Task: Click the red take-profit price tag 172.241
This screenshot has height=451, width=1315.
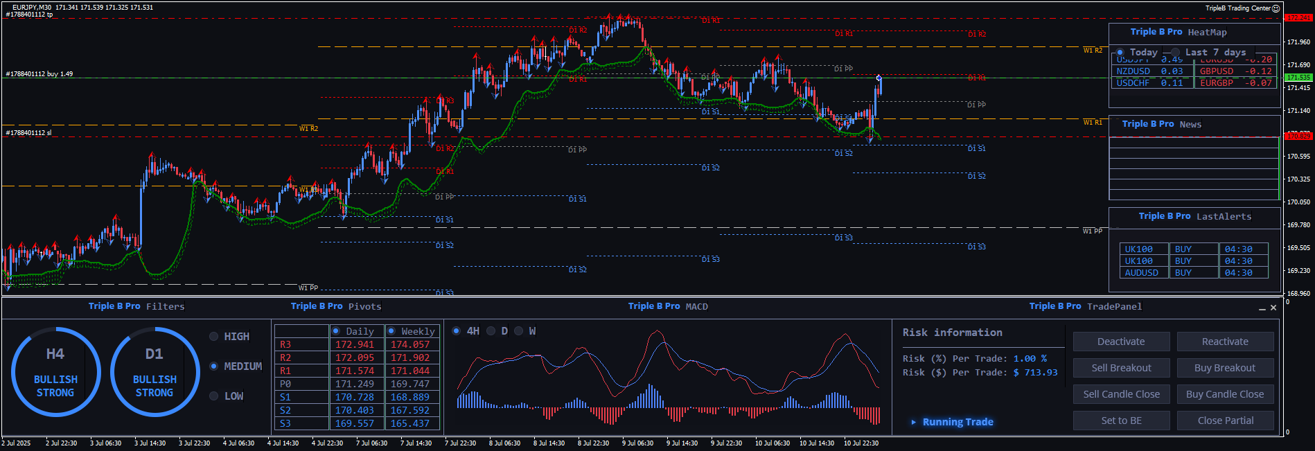Action: [x=1298, y=18]
